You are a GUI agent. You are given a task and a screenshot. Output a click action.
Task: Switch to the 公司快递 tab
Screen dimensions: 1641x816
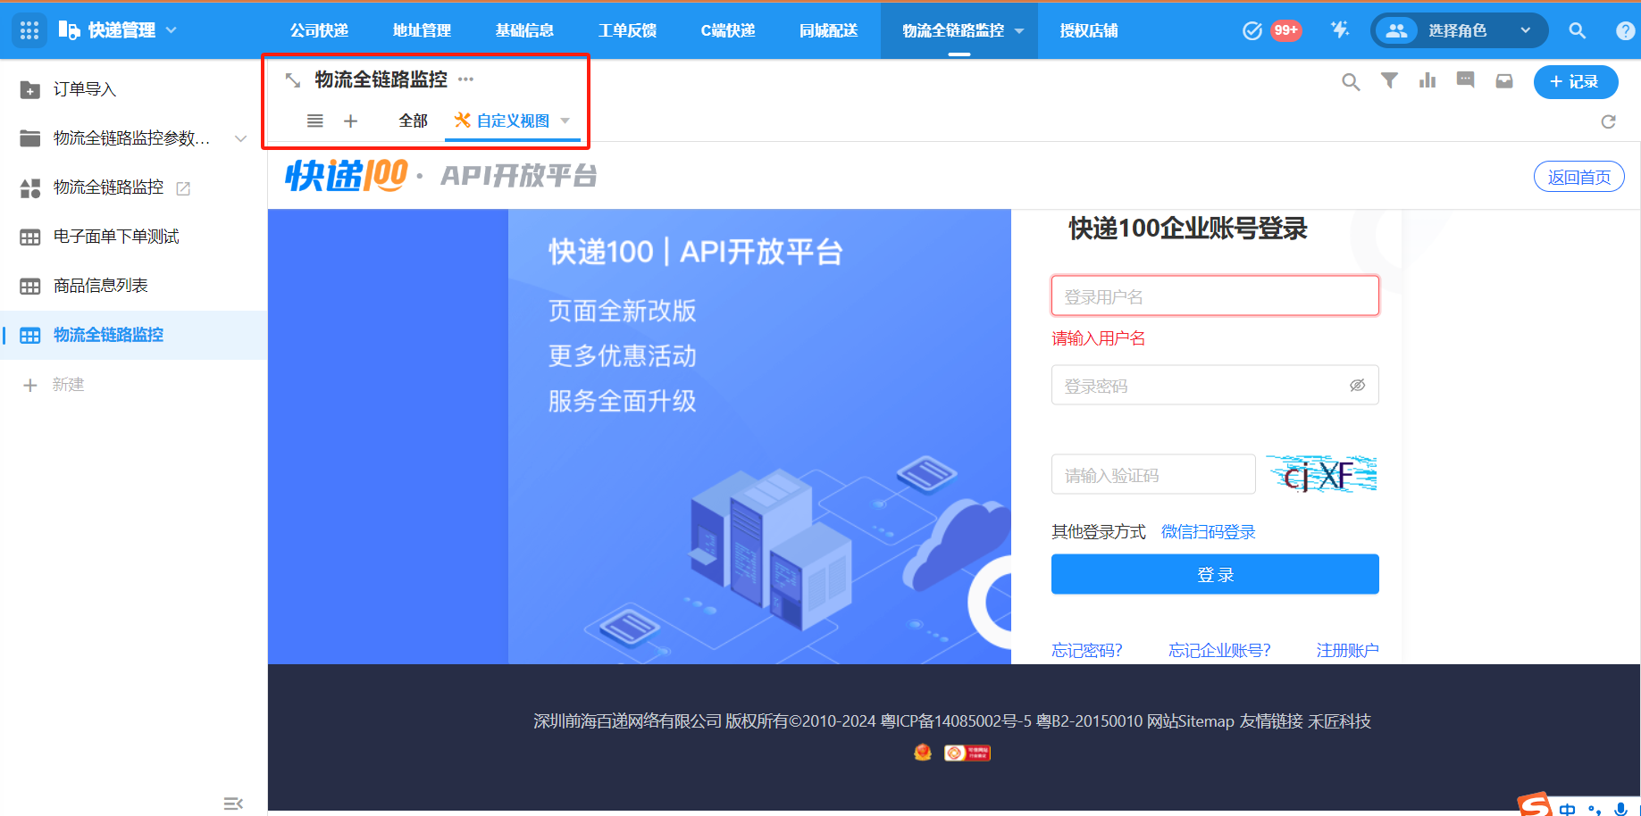[x=319, y=30]
